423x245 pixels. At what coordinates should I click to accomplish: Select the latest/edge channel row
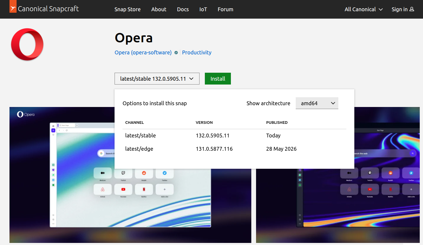click(234, 149)
